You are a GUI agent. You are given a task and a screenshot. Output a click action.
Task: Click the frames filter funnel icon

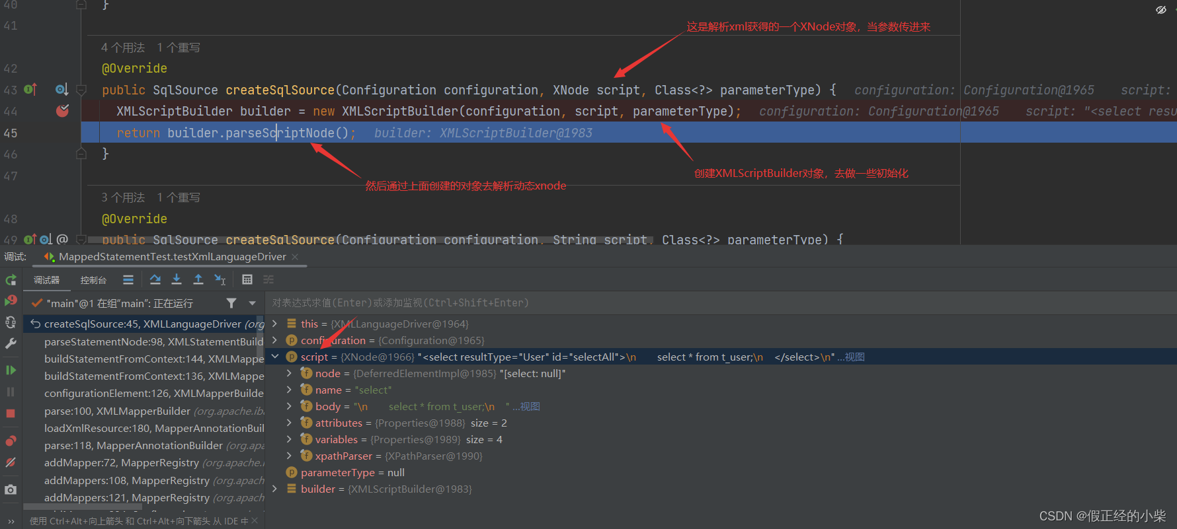[x=231, y=303]
